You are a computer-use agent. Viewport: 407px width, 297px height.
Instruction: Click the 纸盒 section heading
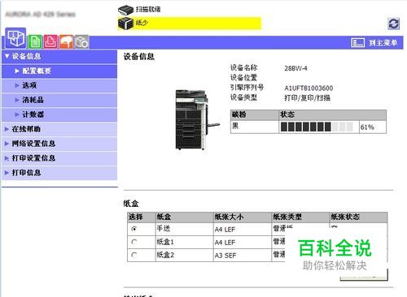tap(131, 204)
